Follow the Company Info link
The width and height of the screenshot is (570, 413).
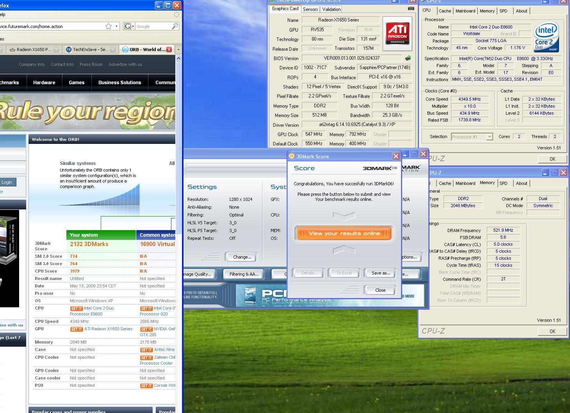(x=32, y=64)
